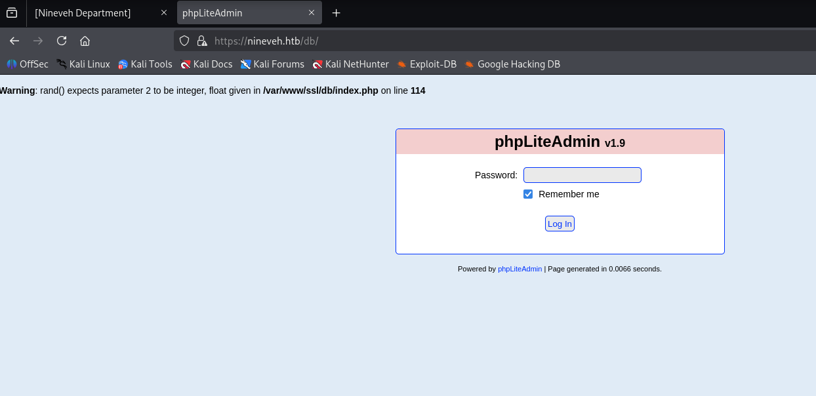Open the Kali Forums bookmark

[272, 64]
